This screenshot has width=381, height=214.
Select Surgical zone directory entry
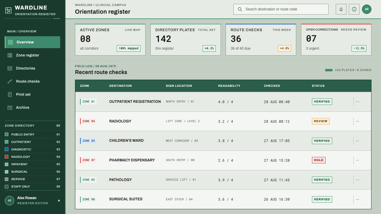tap(32, 171)
